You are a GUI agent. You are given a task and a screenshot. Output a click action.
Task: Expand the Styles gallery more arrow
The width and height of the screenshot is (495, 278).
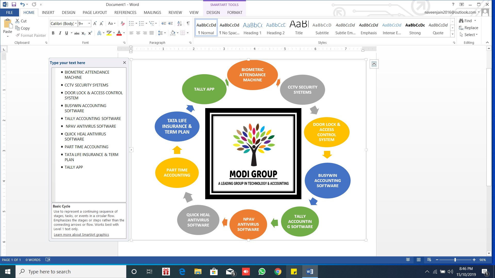point(452,34)
